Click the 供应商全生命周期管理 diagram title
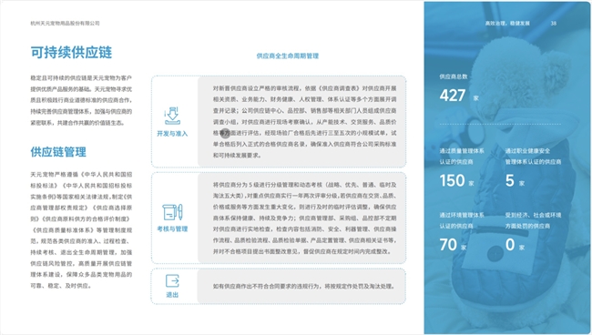Viewport: 592px width, 335px height. coord(288,56)
